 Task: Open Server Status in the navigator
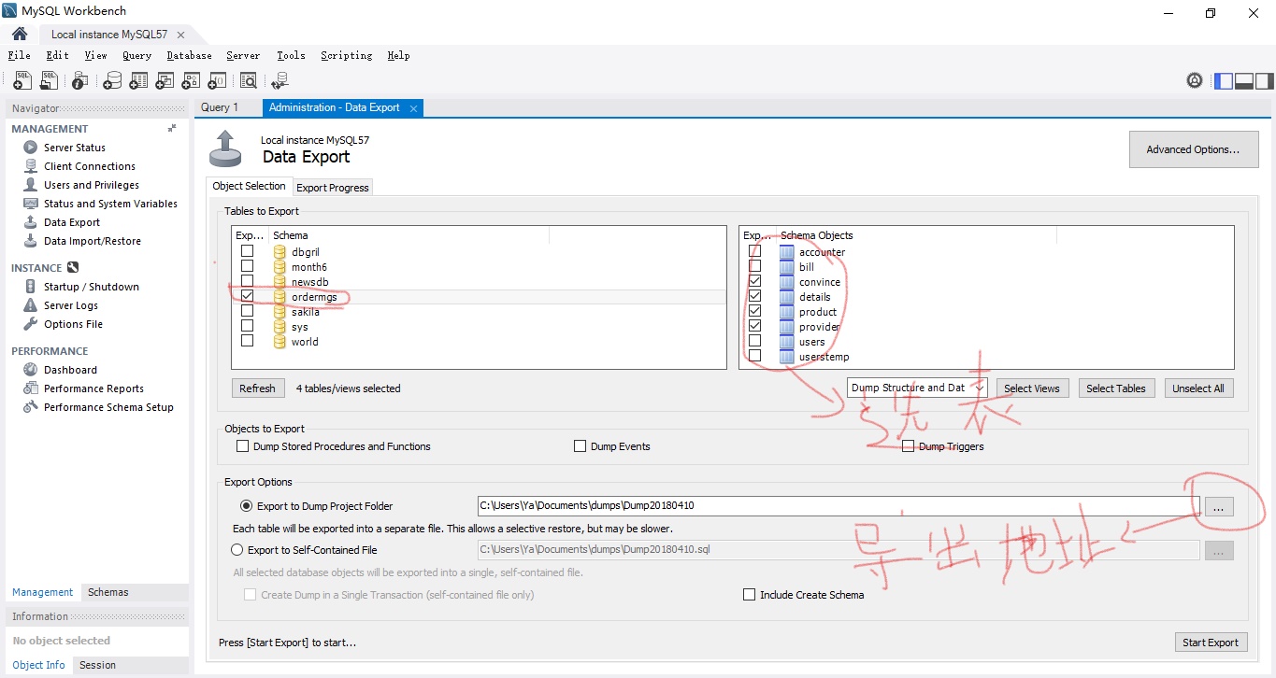(74, 148)
